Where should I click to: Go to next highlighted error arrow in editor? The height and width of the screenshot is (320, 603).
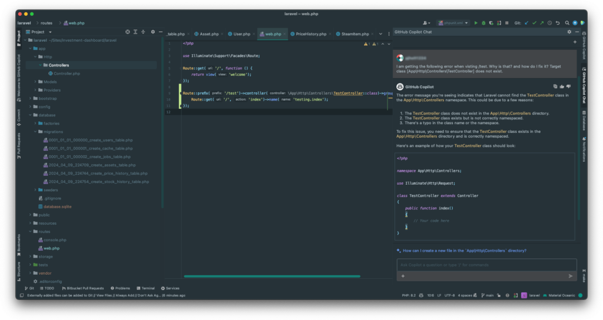389,44
